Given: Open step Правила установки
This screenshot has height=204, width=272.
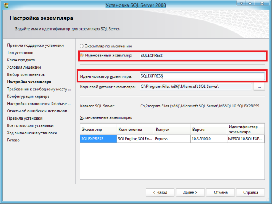Looking at the screenshot, I should click(x=25, y=118).
